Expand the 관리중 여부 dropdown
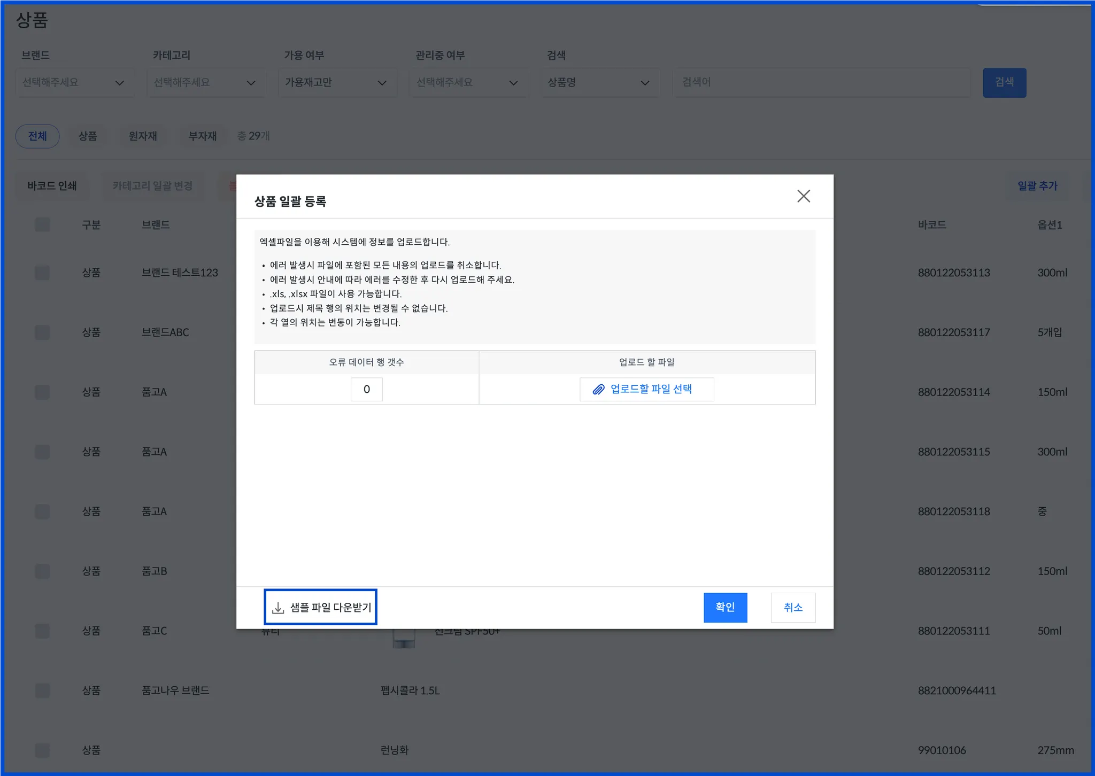The width and height of the screenshot is (1095, 776). [468, 83]
